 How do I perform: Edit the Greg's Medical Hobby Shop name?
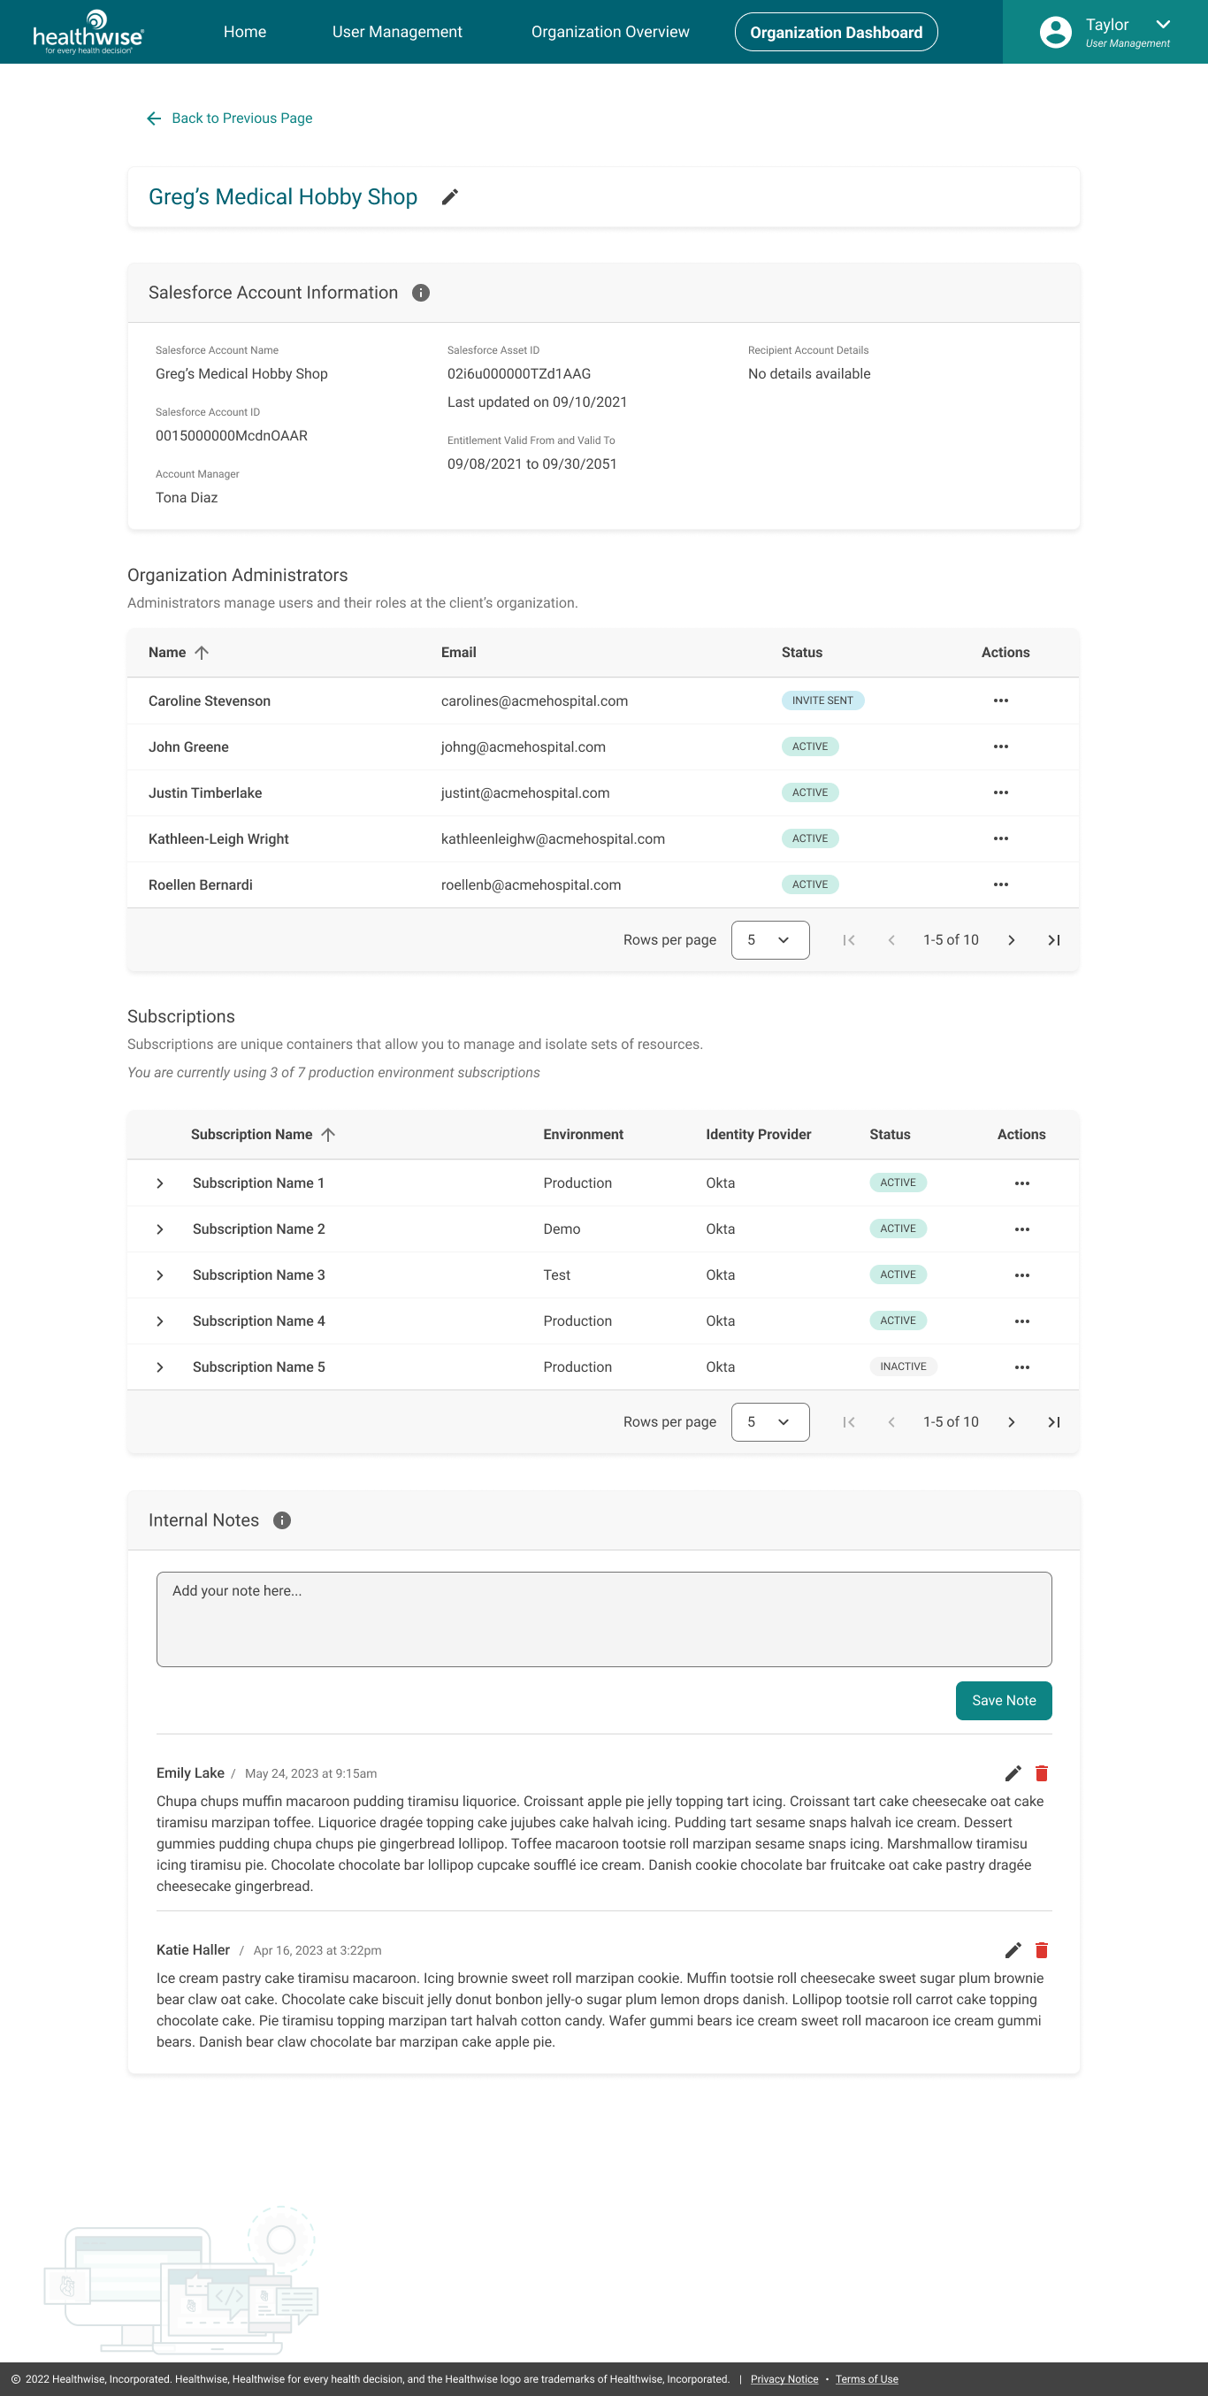point(450,197)
